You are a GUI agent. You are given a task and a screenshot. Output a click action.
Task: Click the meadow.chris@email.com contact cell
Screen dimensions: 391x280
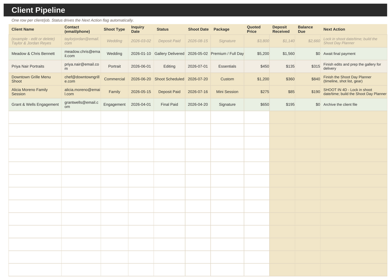pos(81,54)
